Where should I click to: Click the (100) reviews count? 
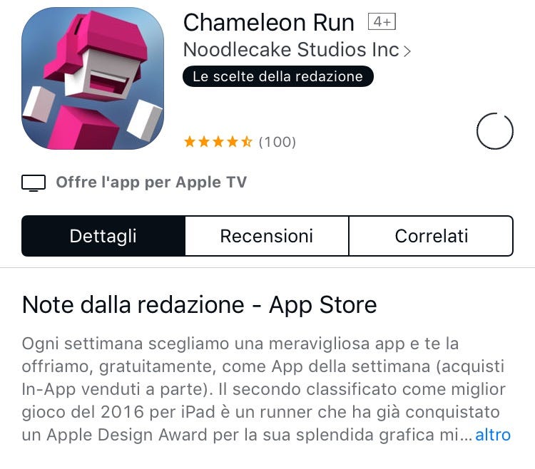click(277, 142)
